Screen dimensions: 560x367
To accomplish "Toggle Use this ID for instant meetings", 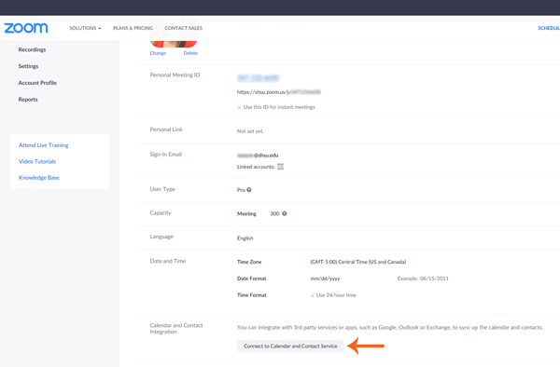I will point(275,107).
